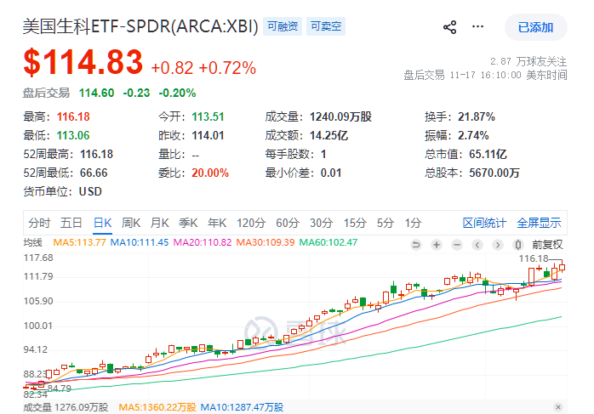The height and width of the screenshot is (414, 594).
Task: Open the three-dot more options menu
Action: click(477, 26)
